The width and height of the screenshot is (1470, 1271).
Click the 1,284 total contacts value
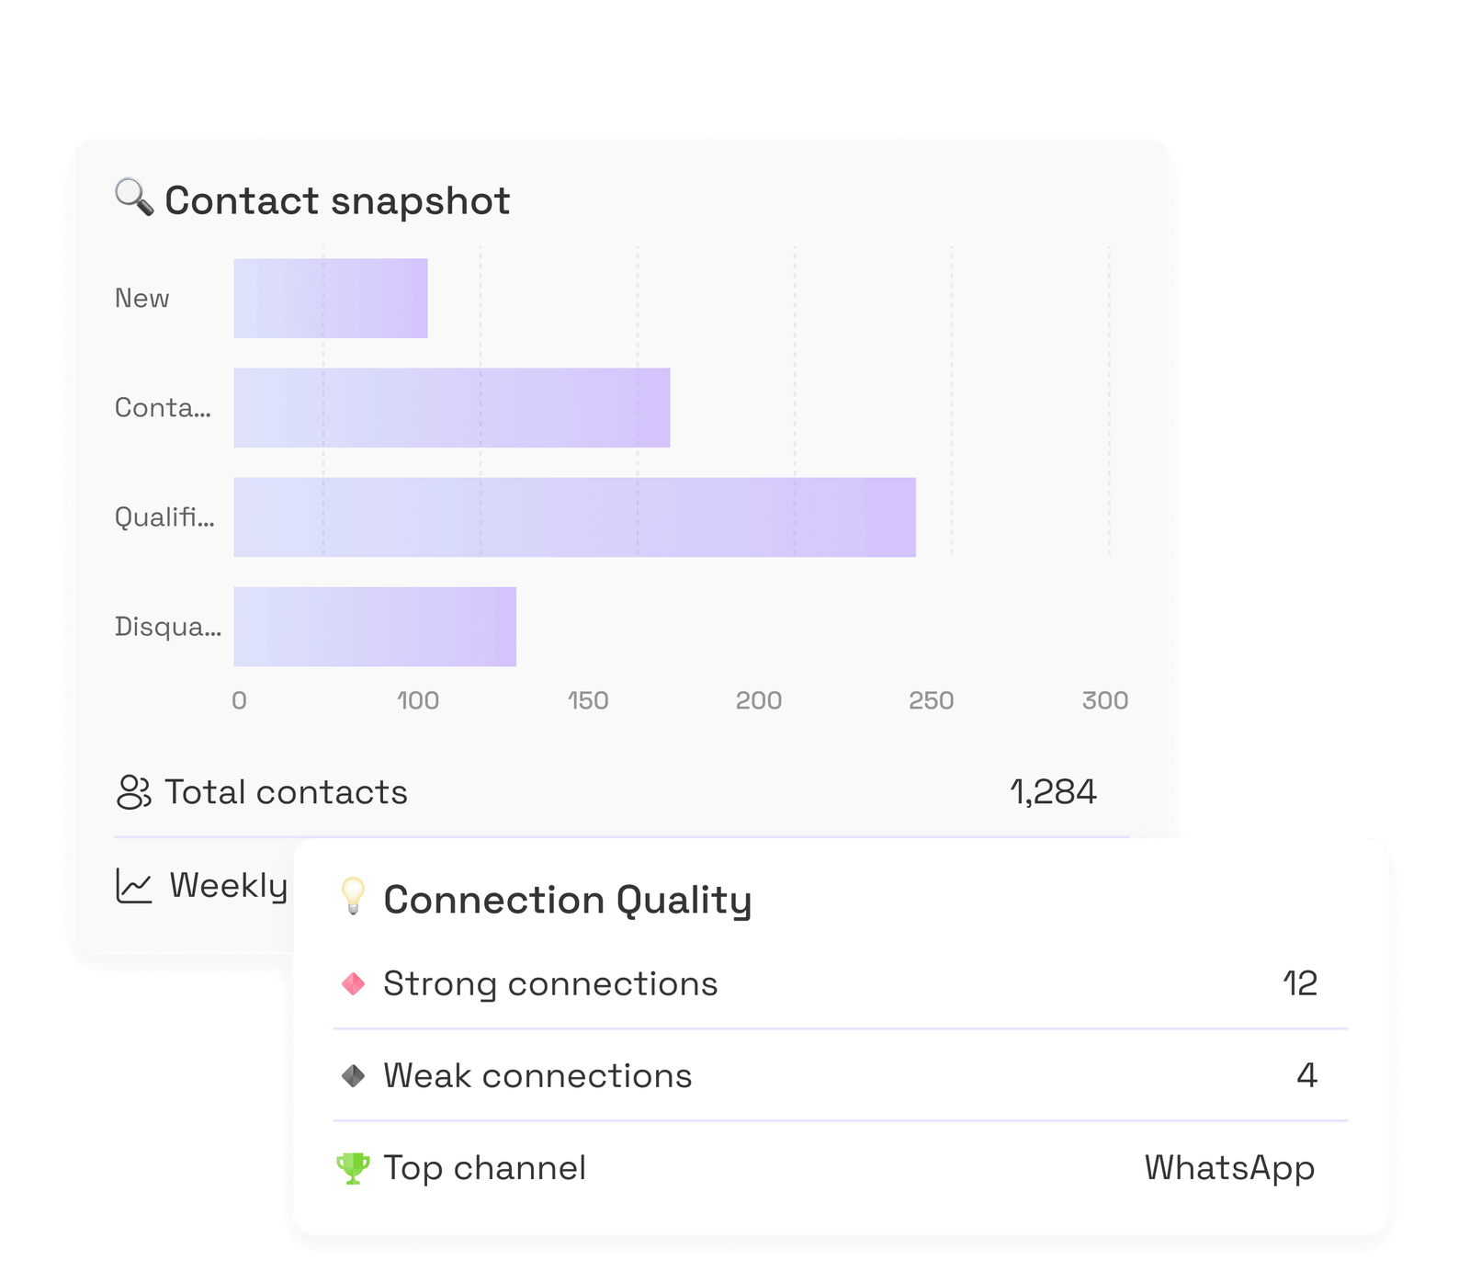[x=1053, y=792]
